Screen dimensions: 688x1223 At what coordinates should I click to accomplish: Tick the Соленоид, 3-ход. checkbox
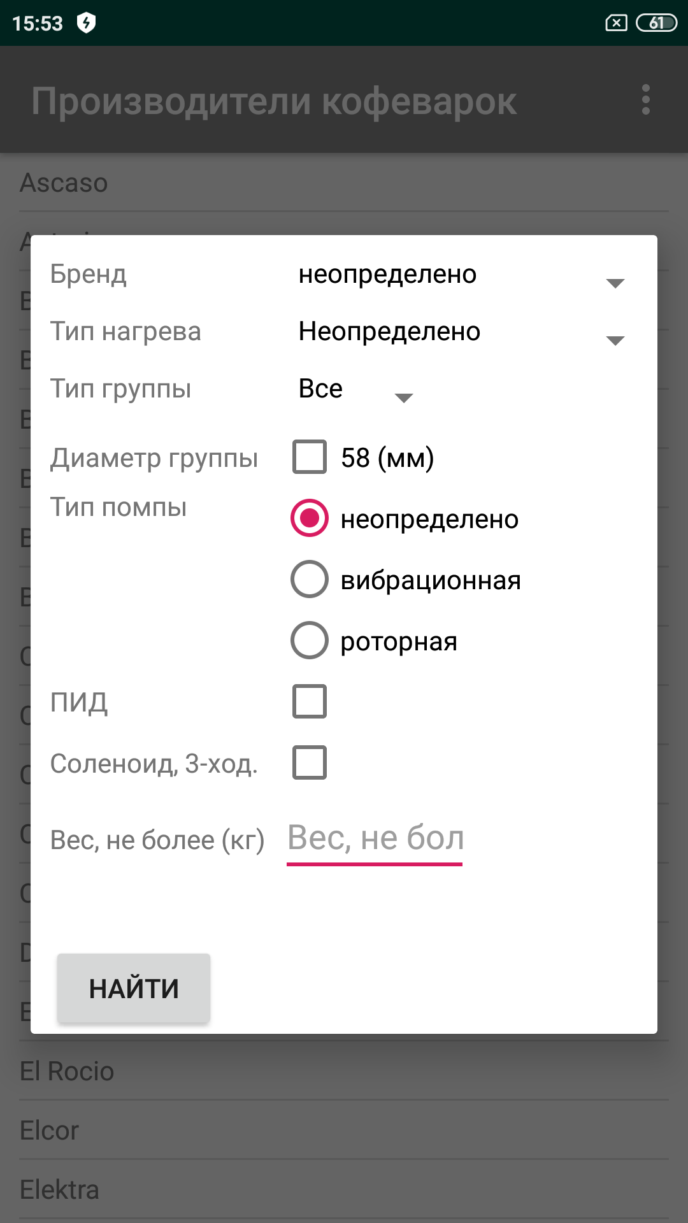point(310,762)
